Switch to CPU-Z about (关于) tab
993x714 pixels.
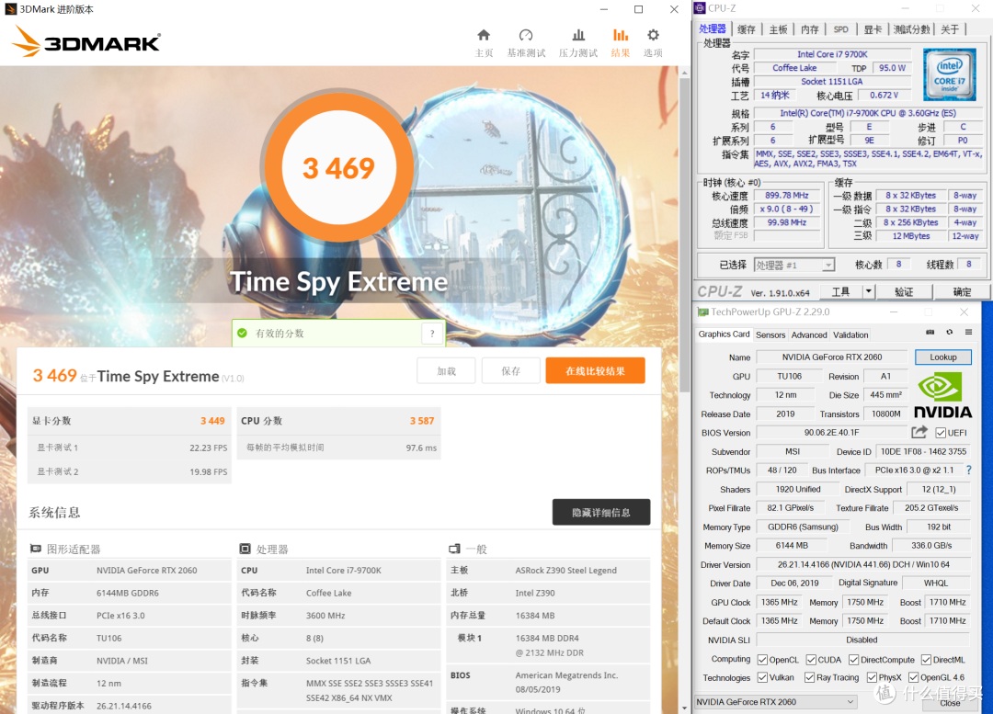pyautogui.click(x=949, y=29)
